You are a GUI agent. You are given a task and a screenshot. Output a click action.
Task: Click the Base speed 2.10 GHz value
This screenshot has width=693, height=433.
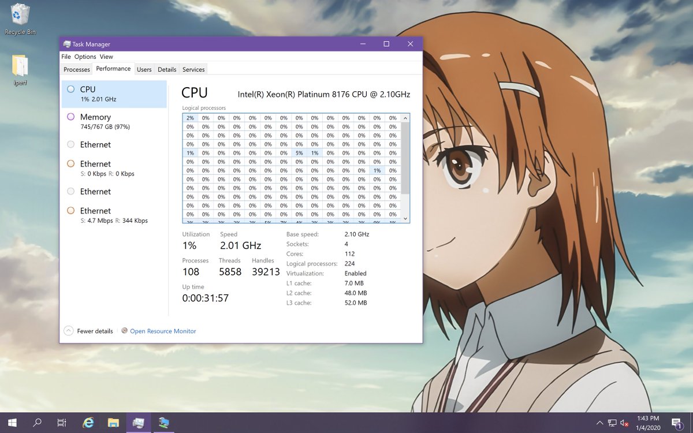coord(356,234)
